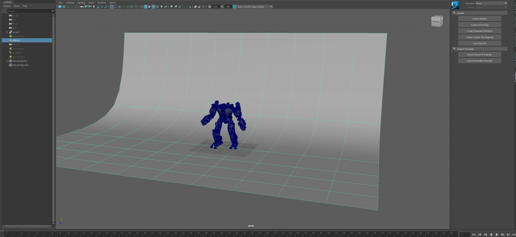Click the Create Custom Rig Mapping button
516x237 pixels.
(x=480, y=37)
